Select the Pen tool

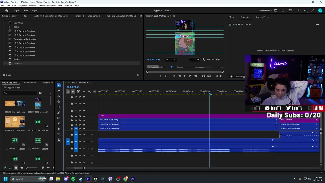59,113
